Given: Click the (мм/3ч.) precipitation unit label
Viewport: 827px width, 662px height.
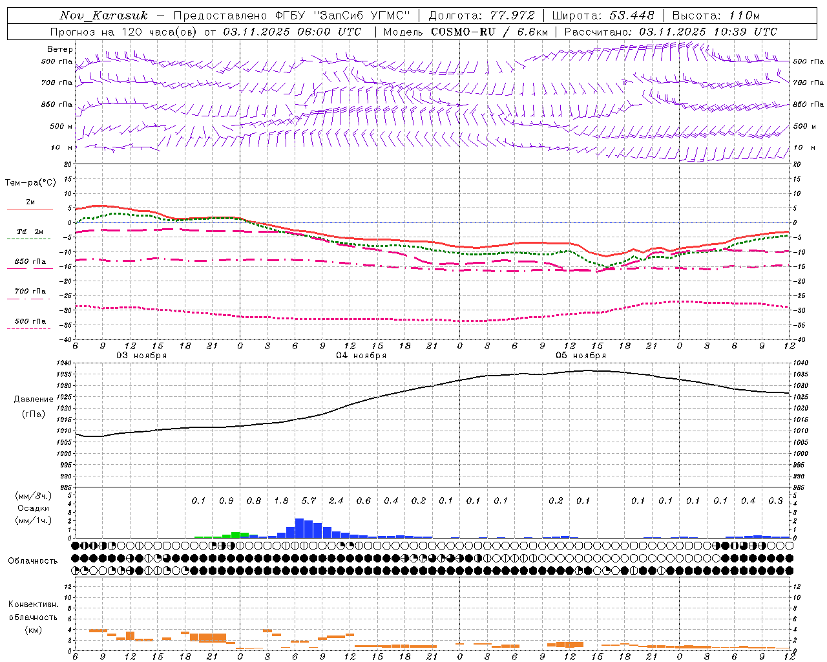Looking at the screenshot, I should click(x=34, y=496).
